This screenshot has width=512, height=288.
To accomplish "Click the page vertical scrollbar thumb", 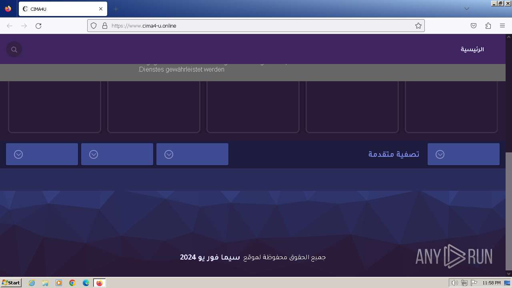I will pos(508,211).
